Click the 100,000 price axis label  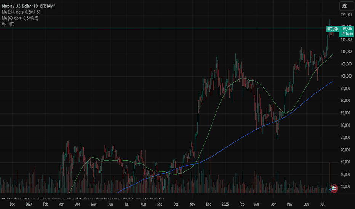[x=346, y=76]
